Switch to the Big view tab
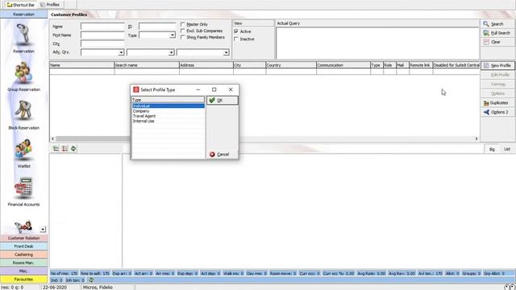516x290 pixels. pos(492,149)
